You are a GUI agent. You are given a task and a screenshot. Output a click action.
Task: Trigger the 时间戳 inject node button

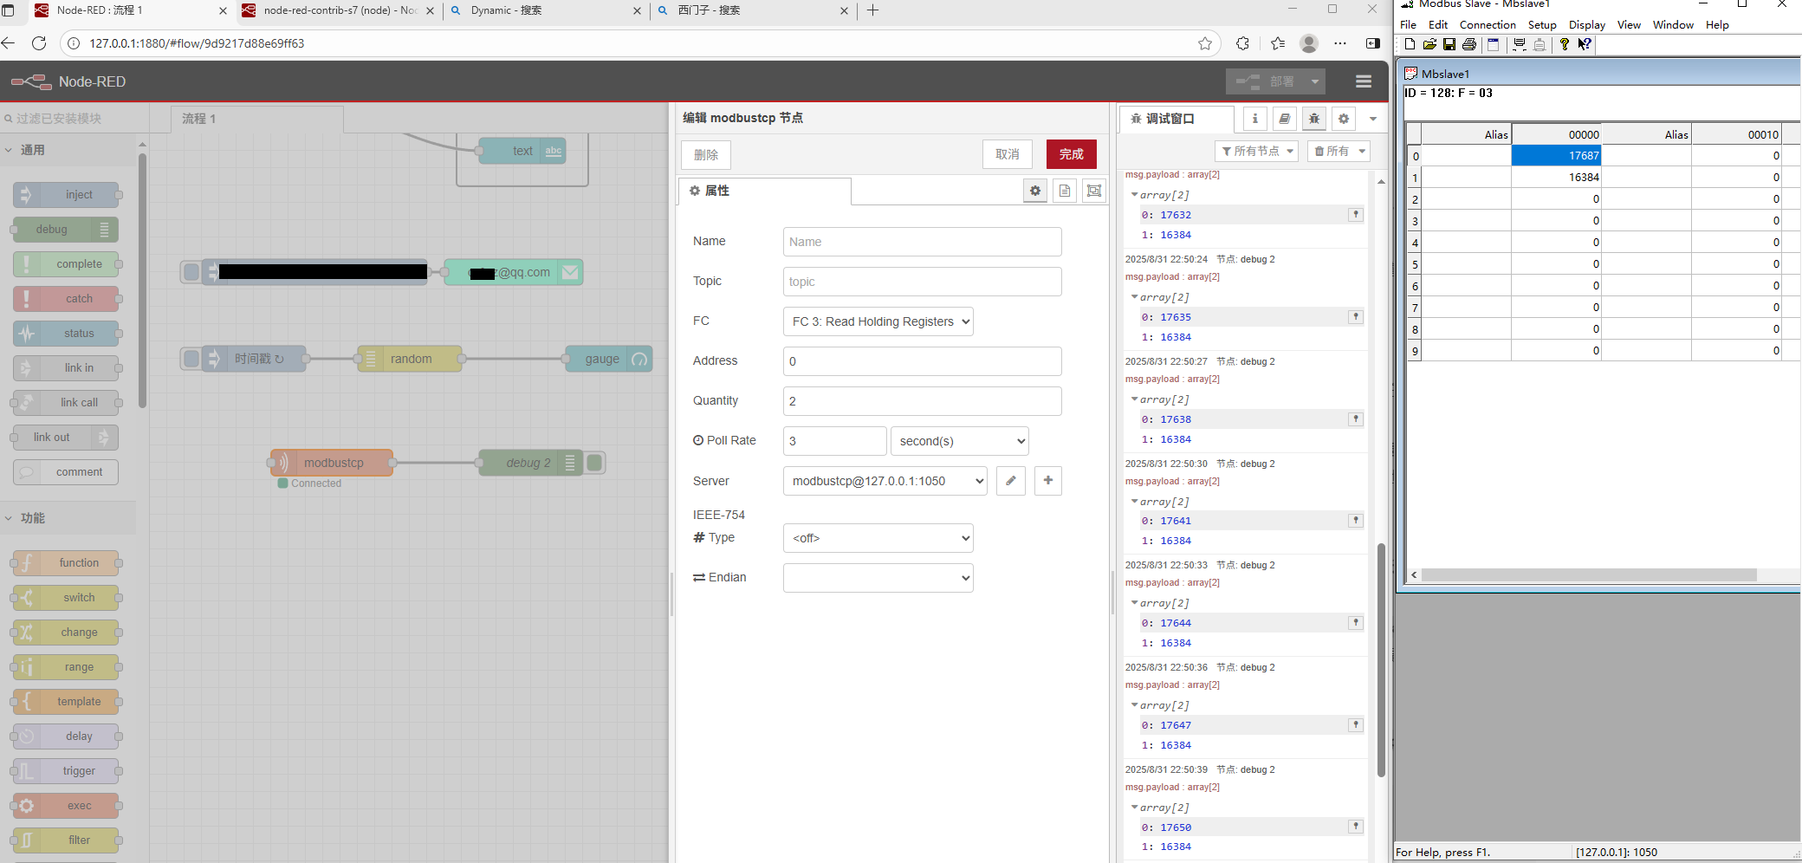pyautogui.click(x=191, y=359)
